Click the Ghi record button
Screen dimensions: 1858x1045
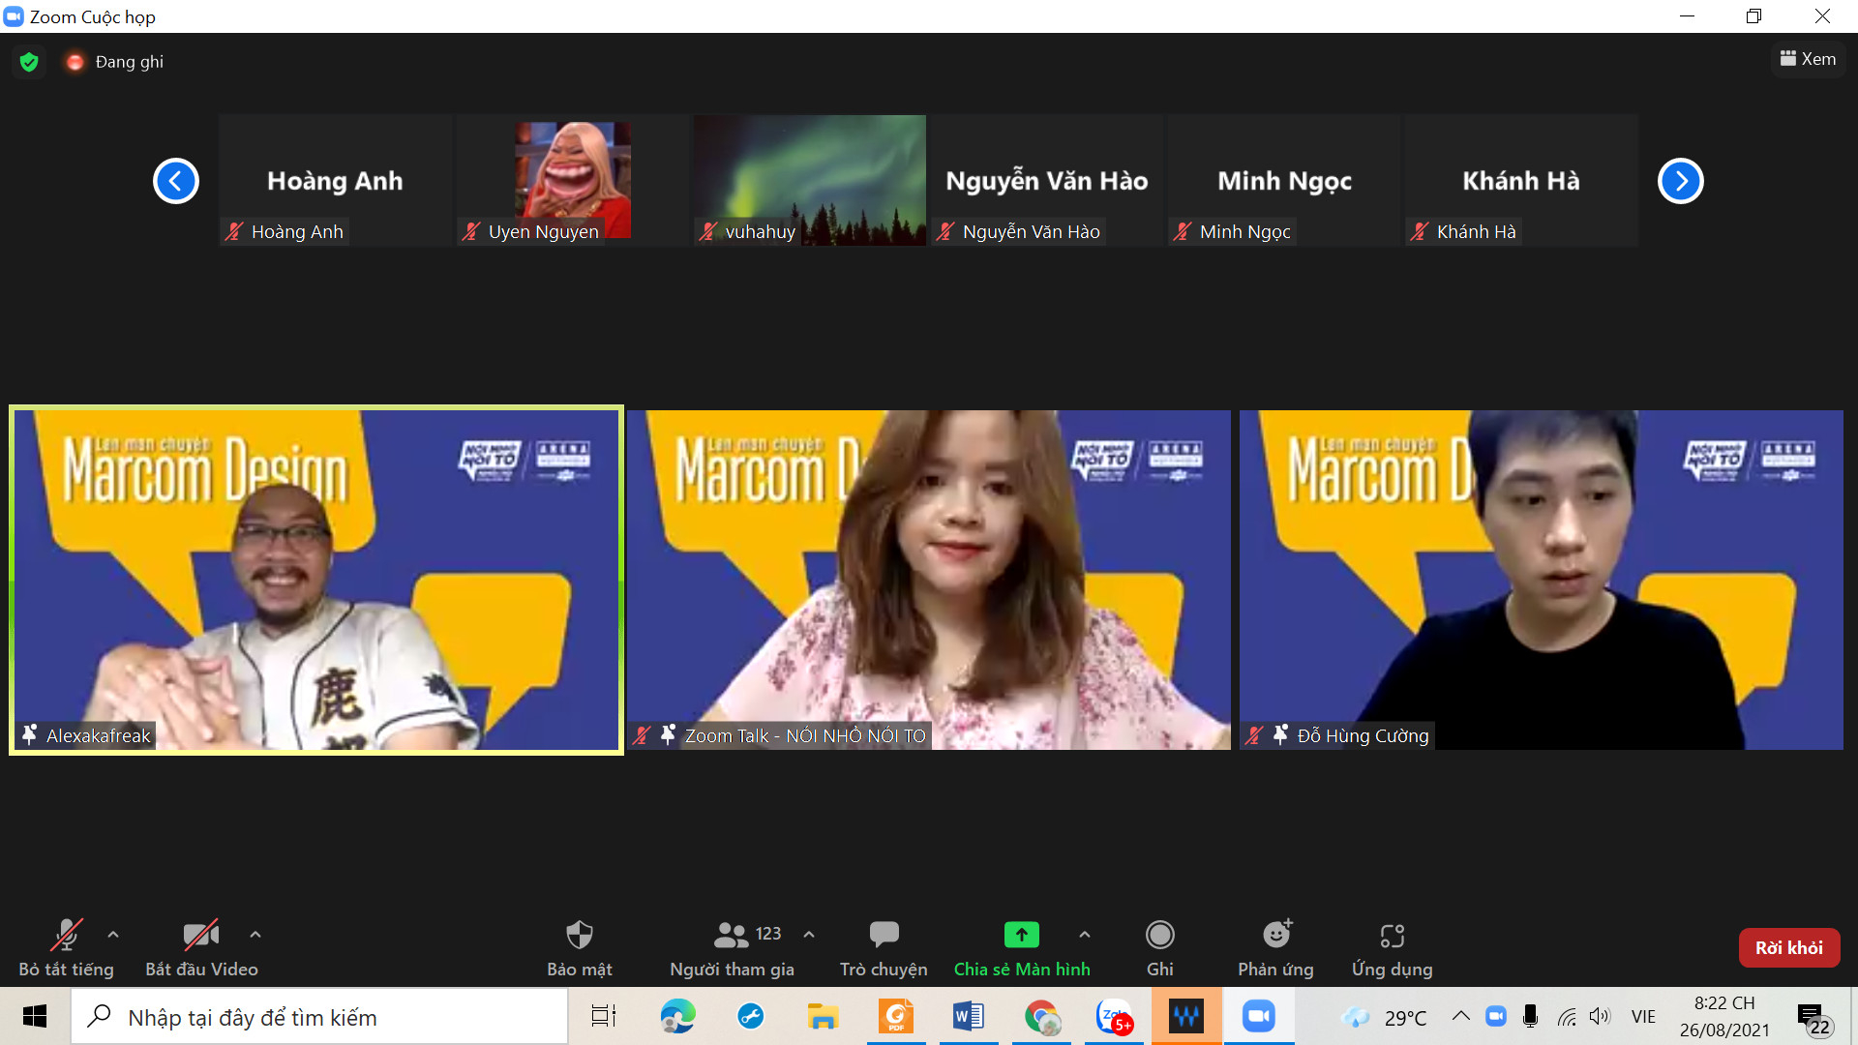click(x=1159, y=948)
